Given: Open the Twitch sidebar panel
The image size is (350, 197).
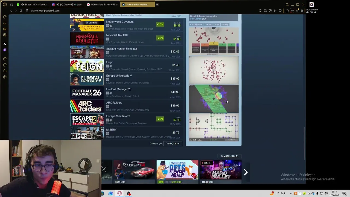Looking at the screenshot, I should click(5, 50).
